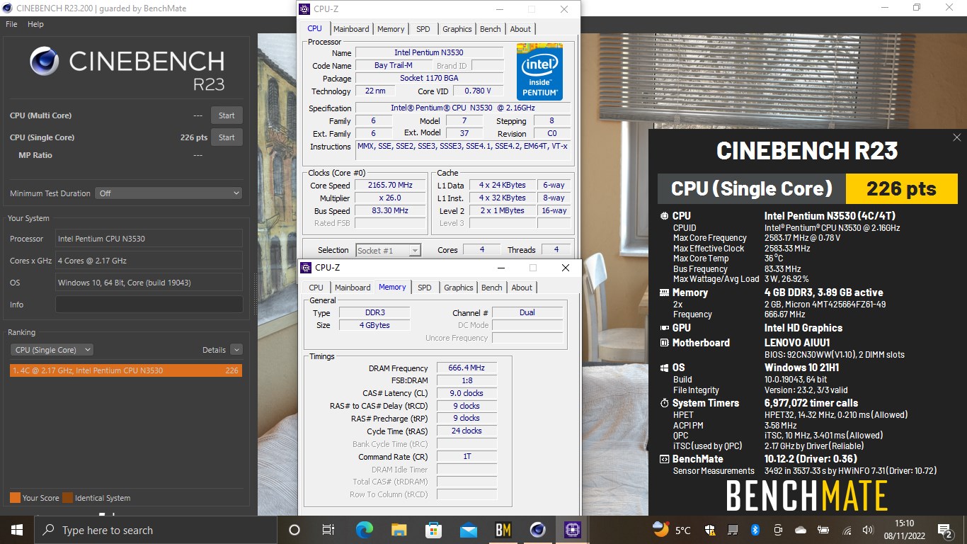
Task: Select SPD tab in upper CPU-Z
Action: click(x=423, y=29)
